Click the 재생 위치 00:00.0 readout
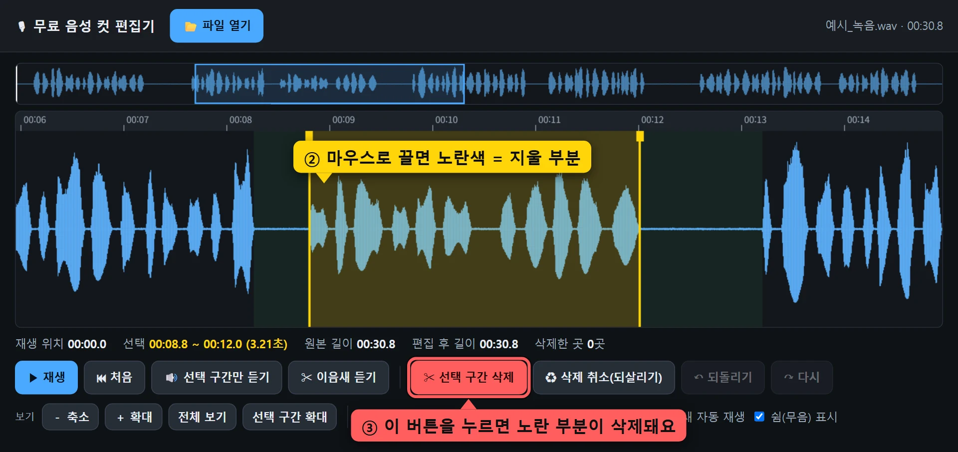The height and width of the screenshot is (452, 958). tap(61, 344)
